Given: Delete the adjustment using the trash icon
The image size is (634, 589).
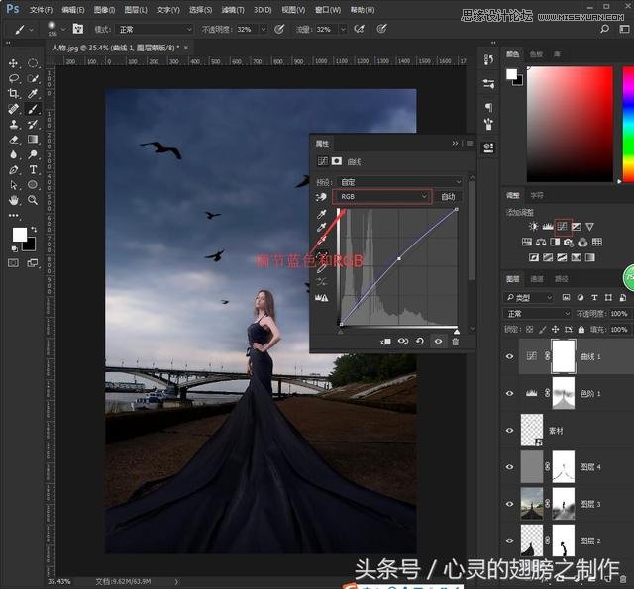Looking at the screenshot, I should [456, 342].
